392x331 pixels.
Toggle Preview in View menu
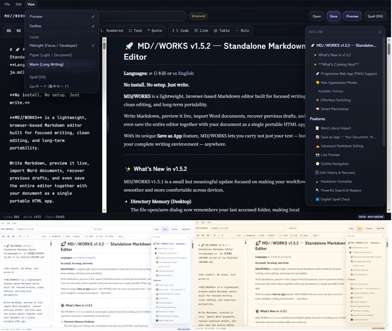62,17
